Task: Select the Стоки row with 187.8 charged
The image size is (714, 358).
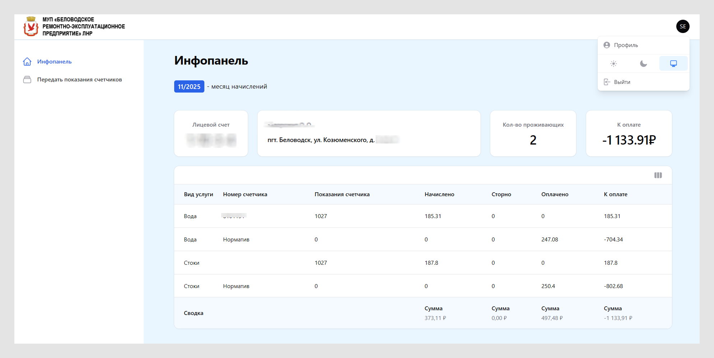Action: click(423, 263)
